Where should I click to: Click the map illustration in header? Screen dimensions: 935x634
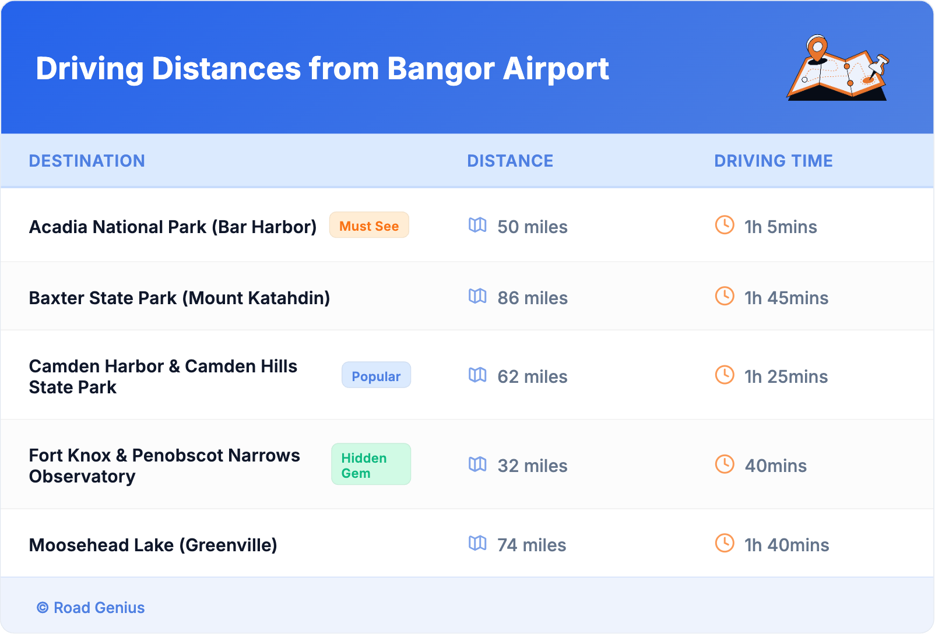point(838,68)
